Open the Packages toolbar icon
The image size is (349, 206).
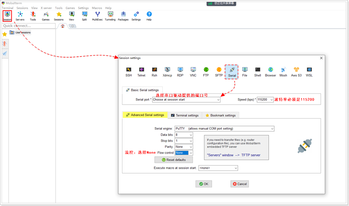[x=123, y=16]
